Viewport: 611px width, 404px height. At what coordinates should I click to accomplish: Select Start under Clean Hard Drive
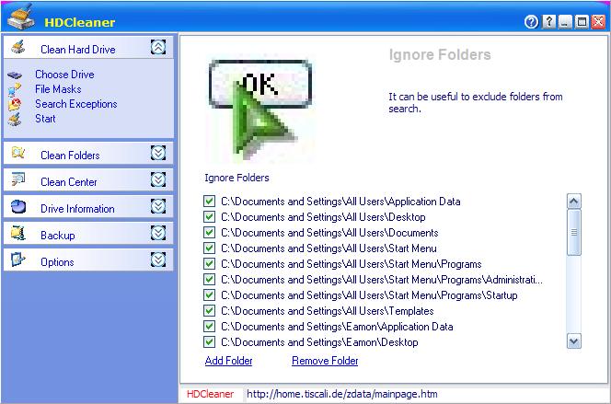[x=45, y=119]
